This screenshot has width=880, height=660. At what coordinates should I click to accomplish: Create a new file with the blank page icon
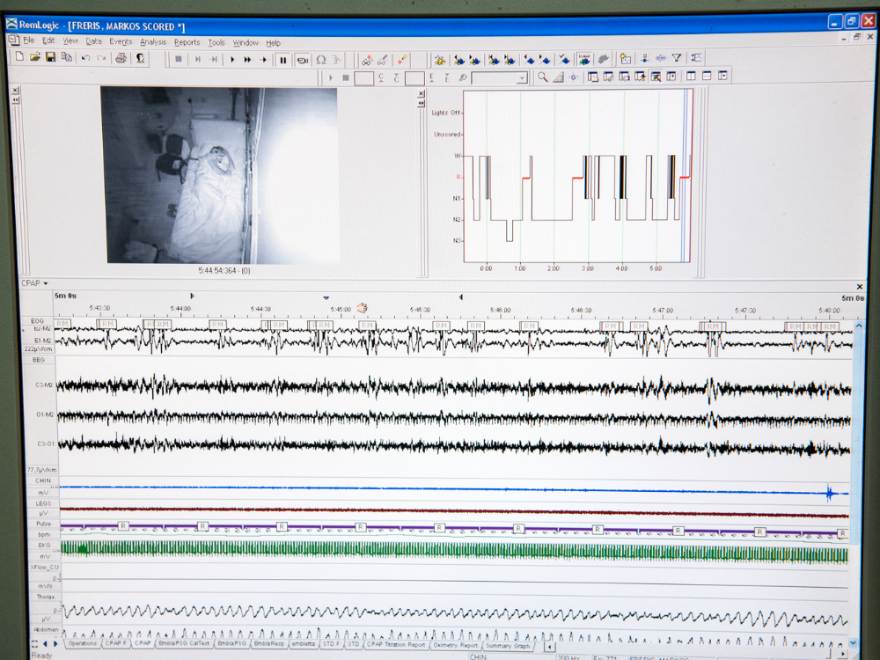19,57
